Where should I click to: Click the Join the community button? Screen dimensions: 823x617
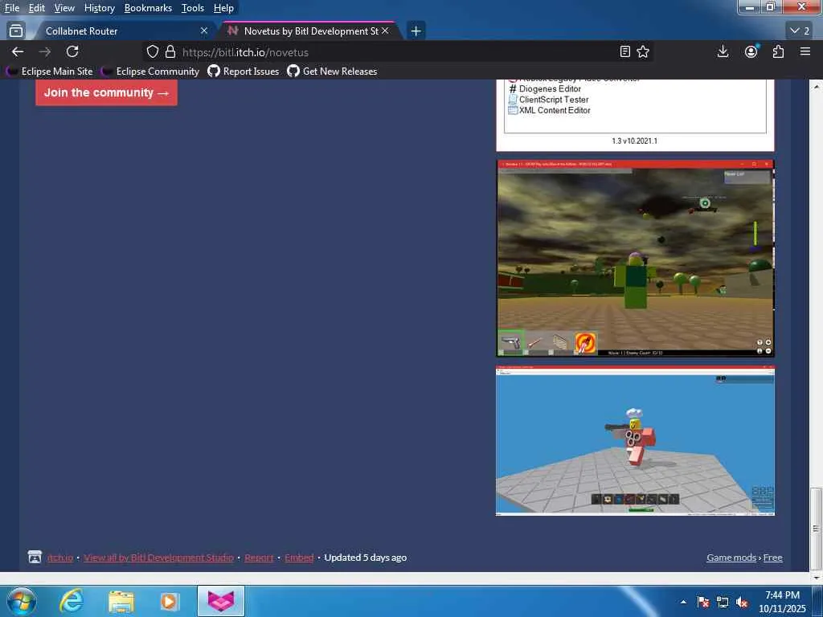(x=107, y=92)
